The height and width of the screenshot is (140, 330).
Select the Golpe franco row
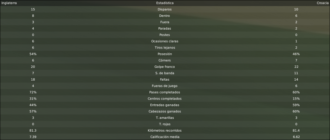coord(165,67)
